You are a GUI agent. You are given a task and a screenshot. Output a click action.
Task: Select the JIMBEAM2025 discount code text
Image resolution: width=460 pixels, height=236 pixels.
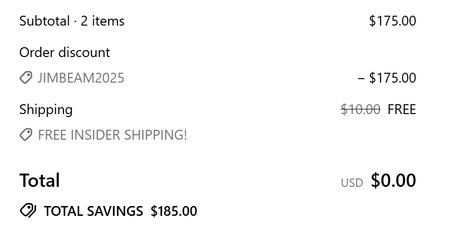click(x=81, y=78)
